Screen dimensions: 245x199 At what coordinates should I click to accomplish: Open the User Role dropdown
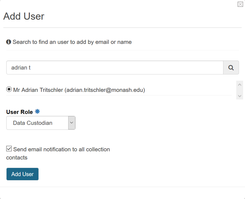(41, 123)
